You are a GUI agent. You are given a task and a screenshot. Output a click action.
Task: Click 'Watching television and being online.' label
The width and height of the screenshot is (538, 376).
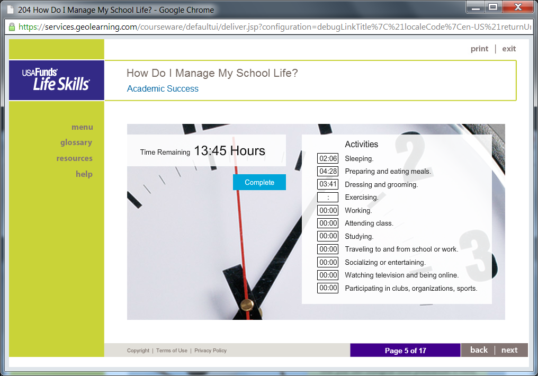pos(401,275)
